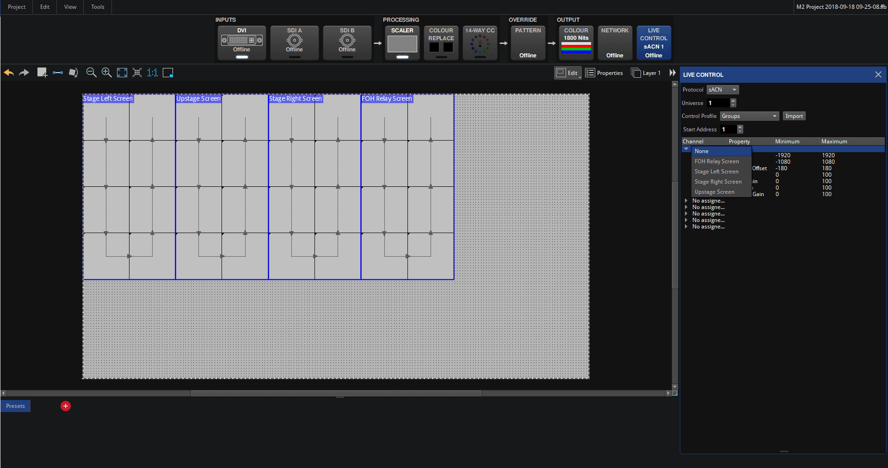
Task: Zoom to fit fixtures icon
Action: pos(137,73)
